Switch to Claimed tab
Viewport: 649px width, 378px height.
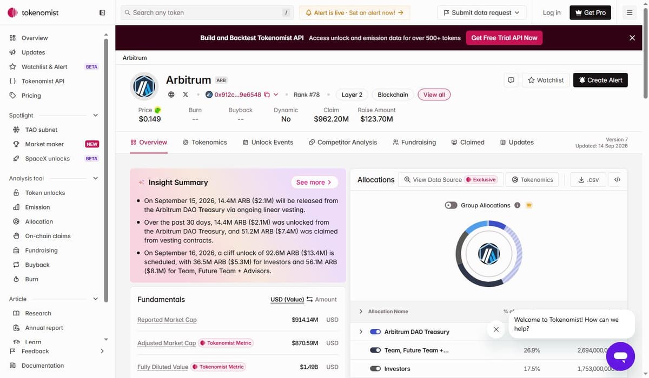[x=468, y=142]
